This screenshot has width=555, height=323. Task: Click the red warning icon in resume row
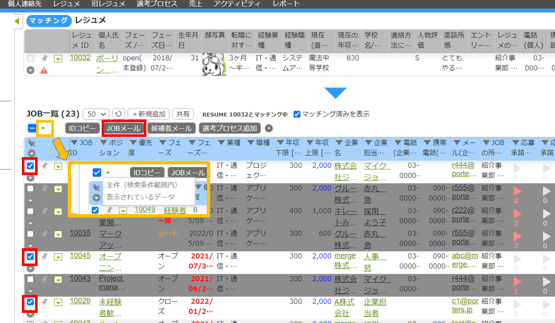tap(44, 70)
